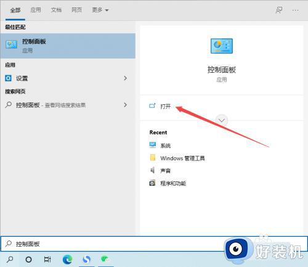Click the magnifier icon beside web search result
Viewport: 308px width, 267px height.
pos(9,105)
